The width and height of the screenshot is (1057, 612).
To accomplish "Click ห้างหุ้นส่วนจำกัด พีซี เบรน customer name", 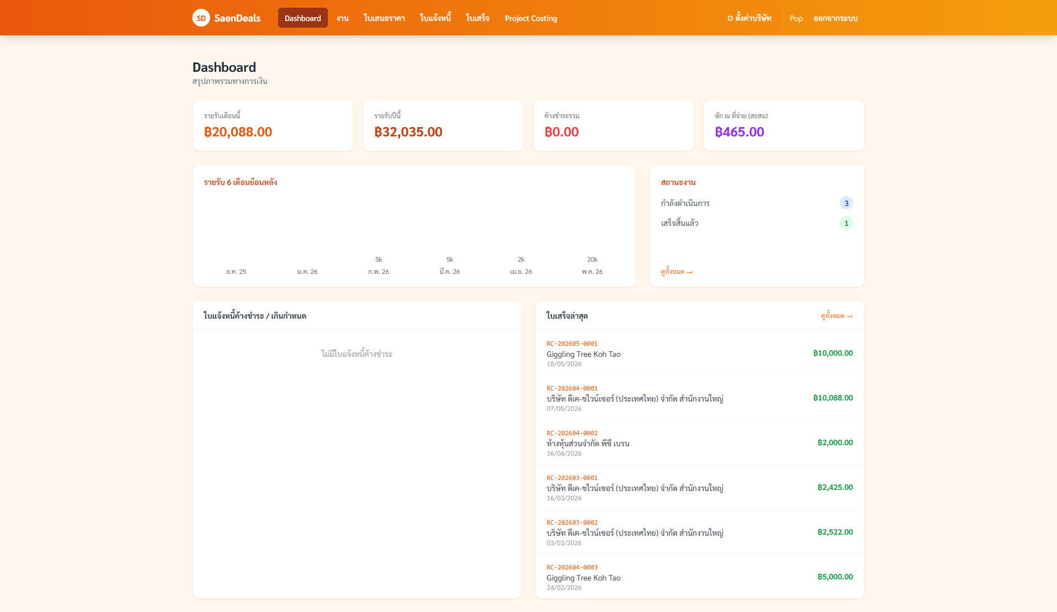I will (x=588, y=444).
